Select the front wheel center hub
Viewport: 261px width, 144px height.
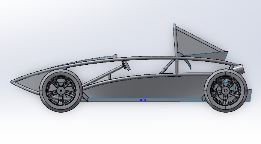coord(61,91)
